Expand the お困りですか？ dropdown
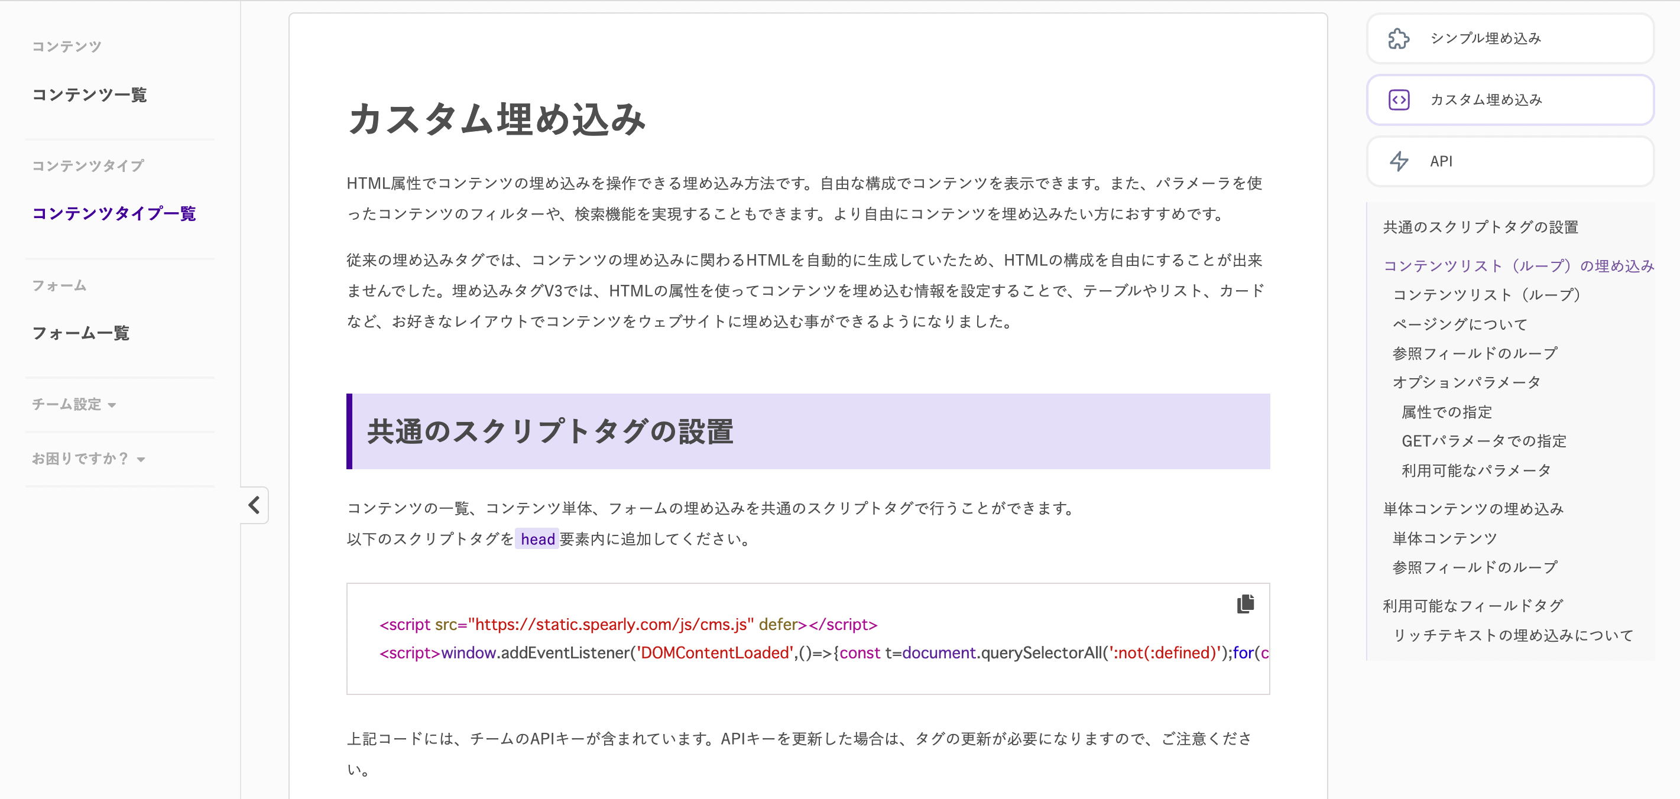Screen dimensions: 1680x799 pos(88,459)
